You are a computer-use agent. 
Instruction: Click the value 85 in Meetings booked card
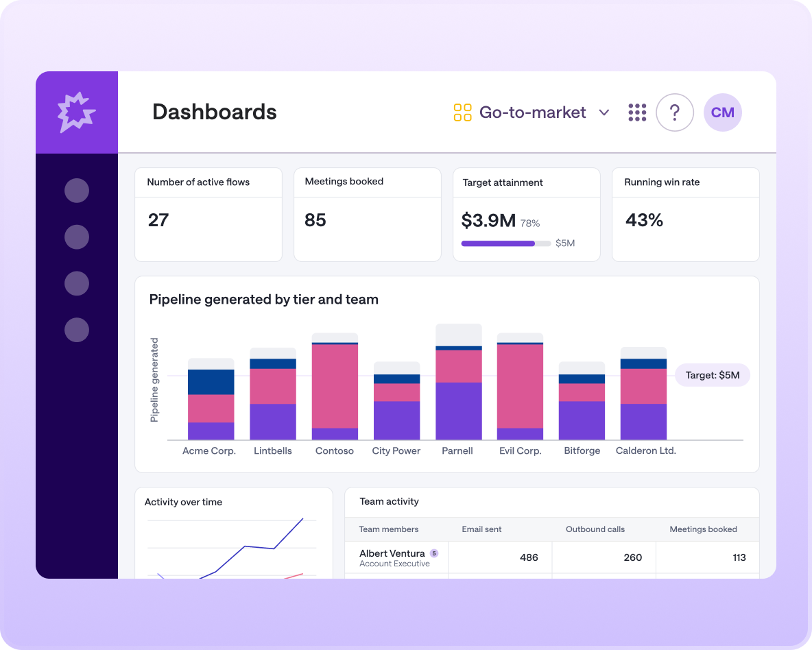[315, 220]
